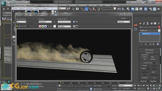162x91 pixels.
Task: Open Environment and Effects dialog icon
Action: 77,22
